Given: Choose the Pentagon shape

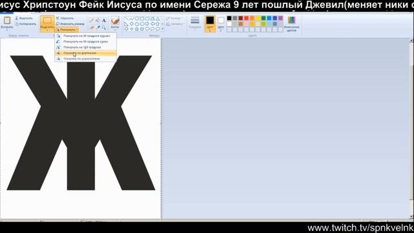Looking at the screenshot, I should pos(136,24).
